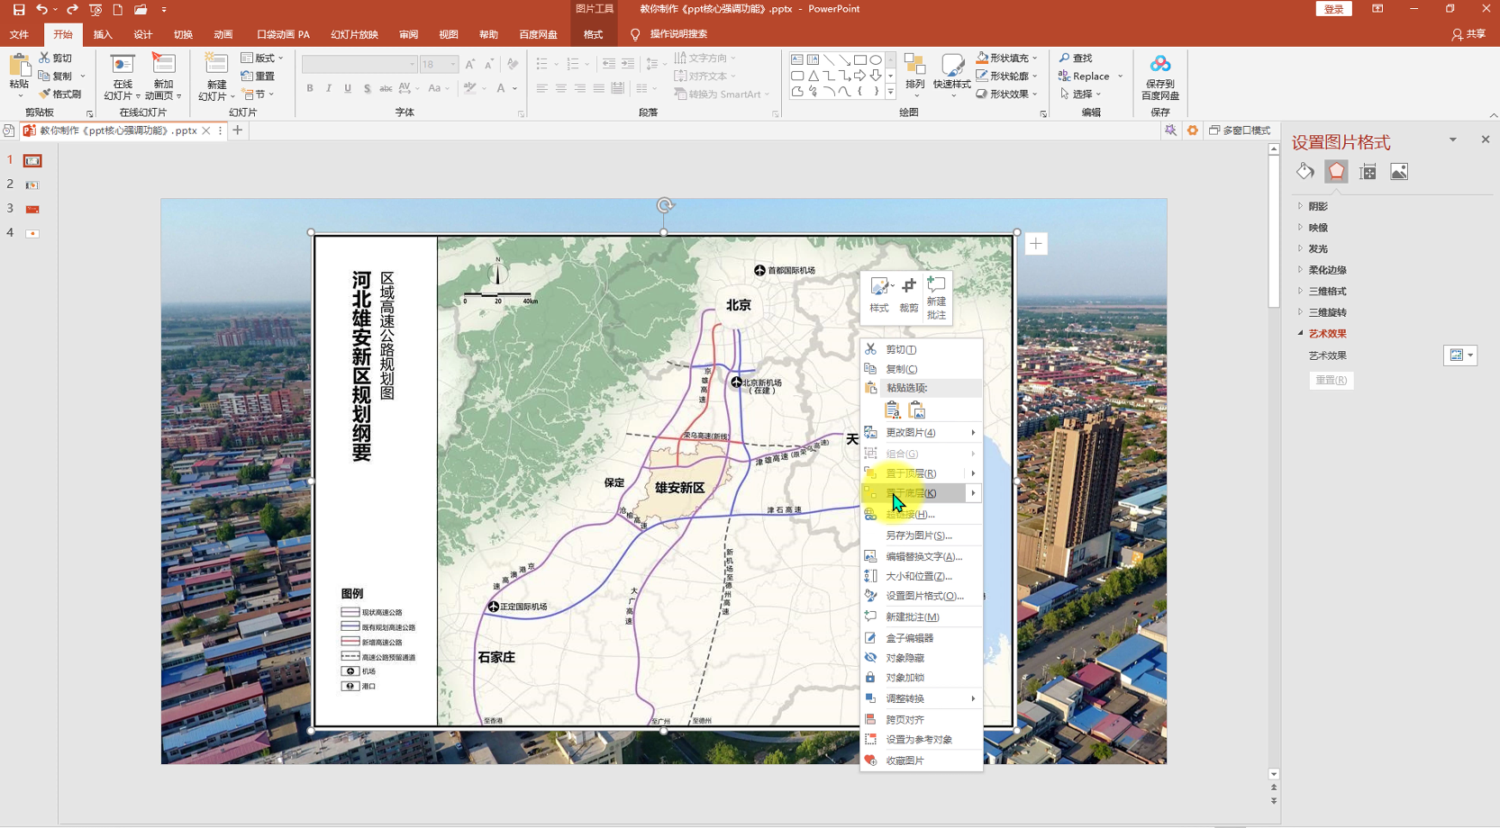Open the Online Slides (在线幻灯片) button
The height and width of the screenshot is (828, 1500).
122,76
